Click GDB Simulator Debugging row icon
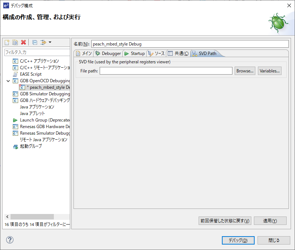Screen dimensions: 295x250 (15, 94)
